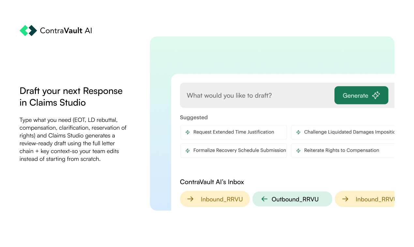Screen dimensions: 414x247
Task: Click the left arrow on Outbound_RRVU
Action: (x=264, y=199)
